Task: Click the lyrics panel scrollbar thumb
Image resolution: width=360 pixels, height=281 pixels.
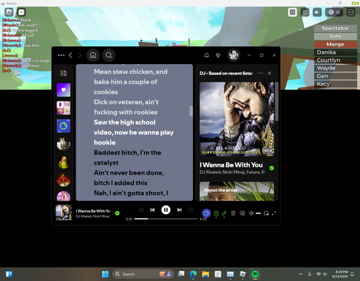Action: [x=191, y=111]
